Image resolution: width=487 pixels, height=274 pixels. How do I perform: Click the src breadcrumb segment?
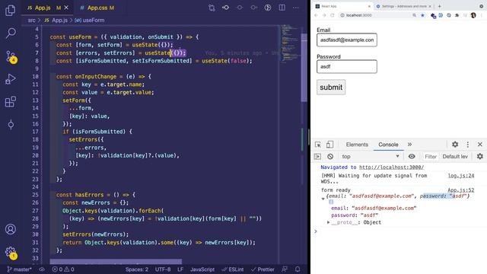pyautogui.click(x=31, y=21)
